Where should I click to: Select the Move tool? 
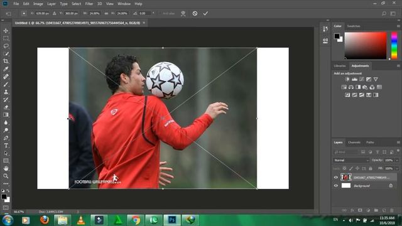[6, 31]
